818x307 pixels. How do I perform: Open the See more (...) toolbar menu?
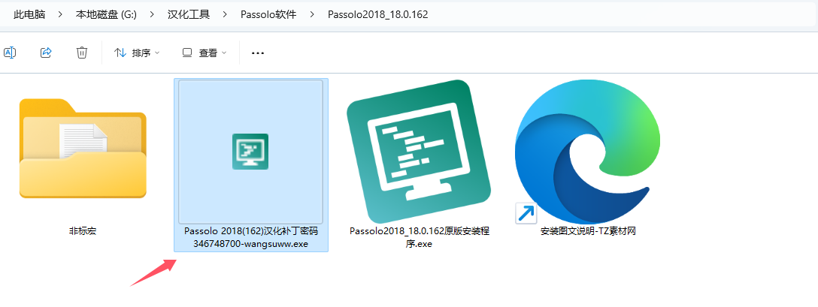coord(258,53)
